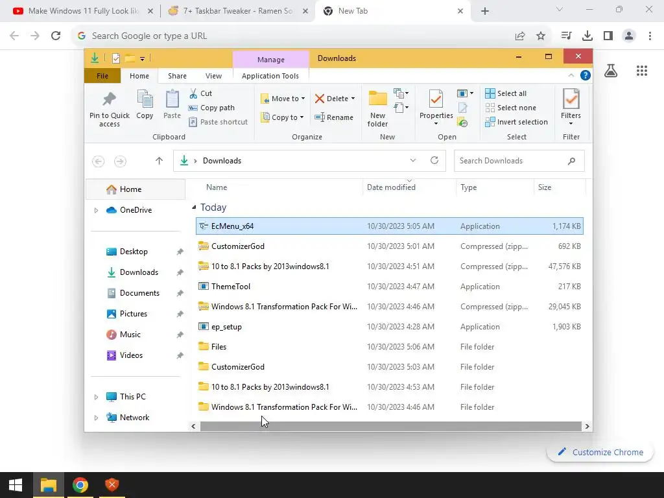This screenshot has width=664, height=498.
Task: Open Google apps grid icon
Action: click(x=642, y=71)
